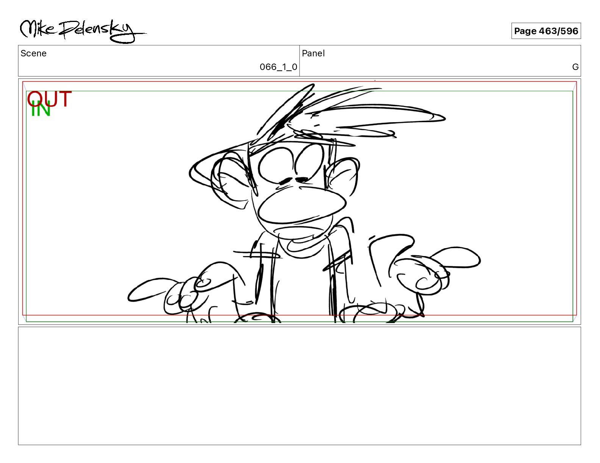Viewport: 600px width, 463px height.
Task: Select scene number 066_1_0
Action: click(278, 67)
